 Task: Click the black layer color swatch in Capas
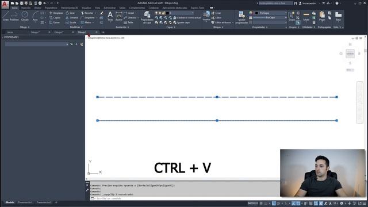coord(167,13)
